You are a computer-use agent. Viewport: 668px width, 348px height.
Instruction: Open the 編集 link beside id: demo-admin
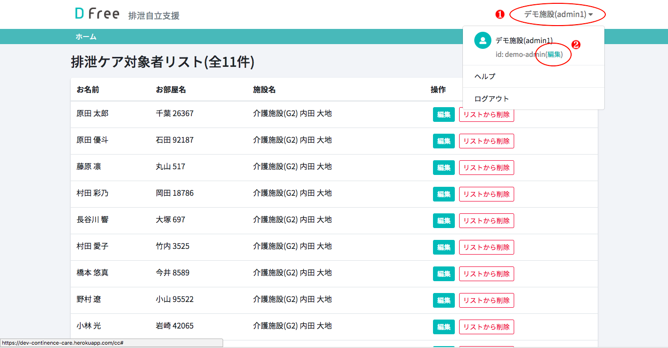click(x=554, y=54)
